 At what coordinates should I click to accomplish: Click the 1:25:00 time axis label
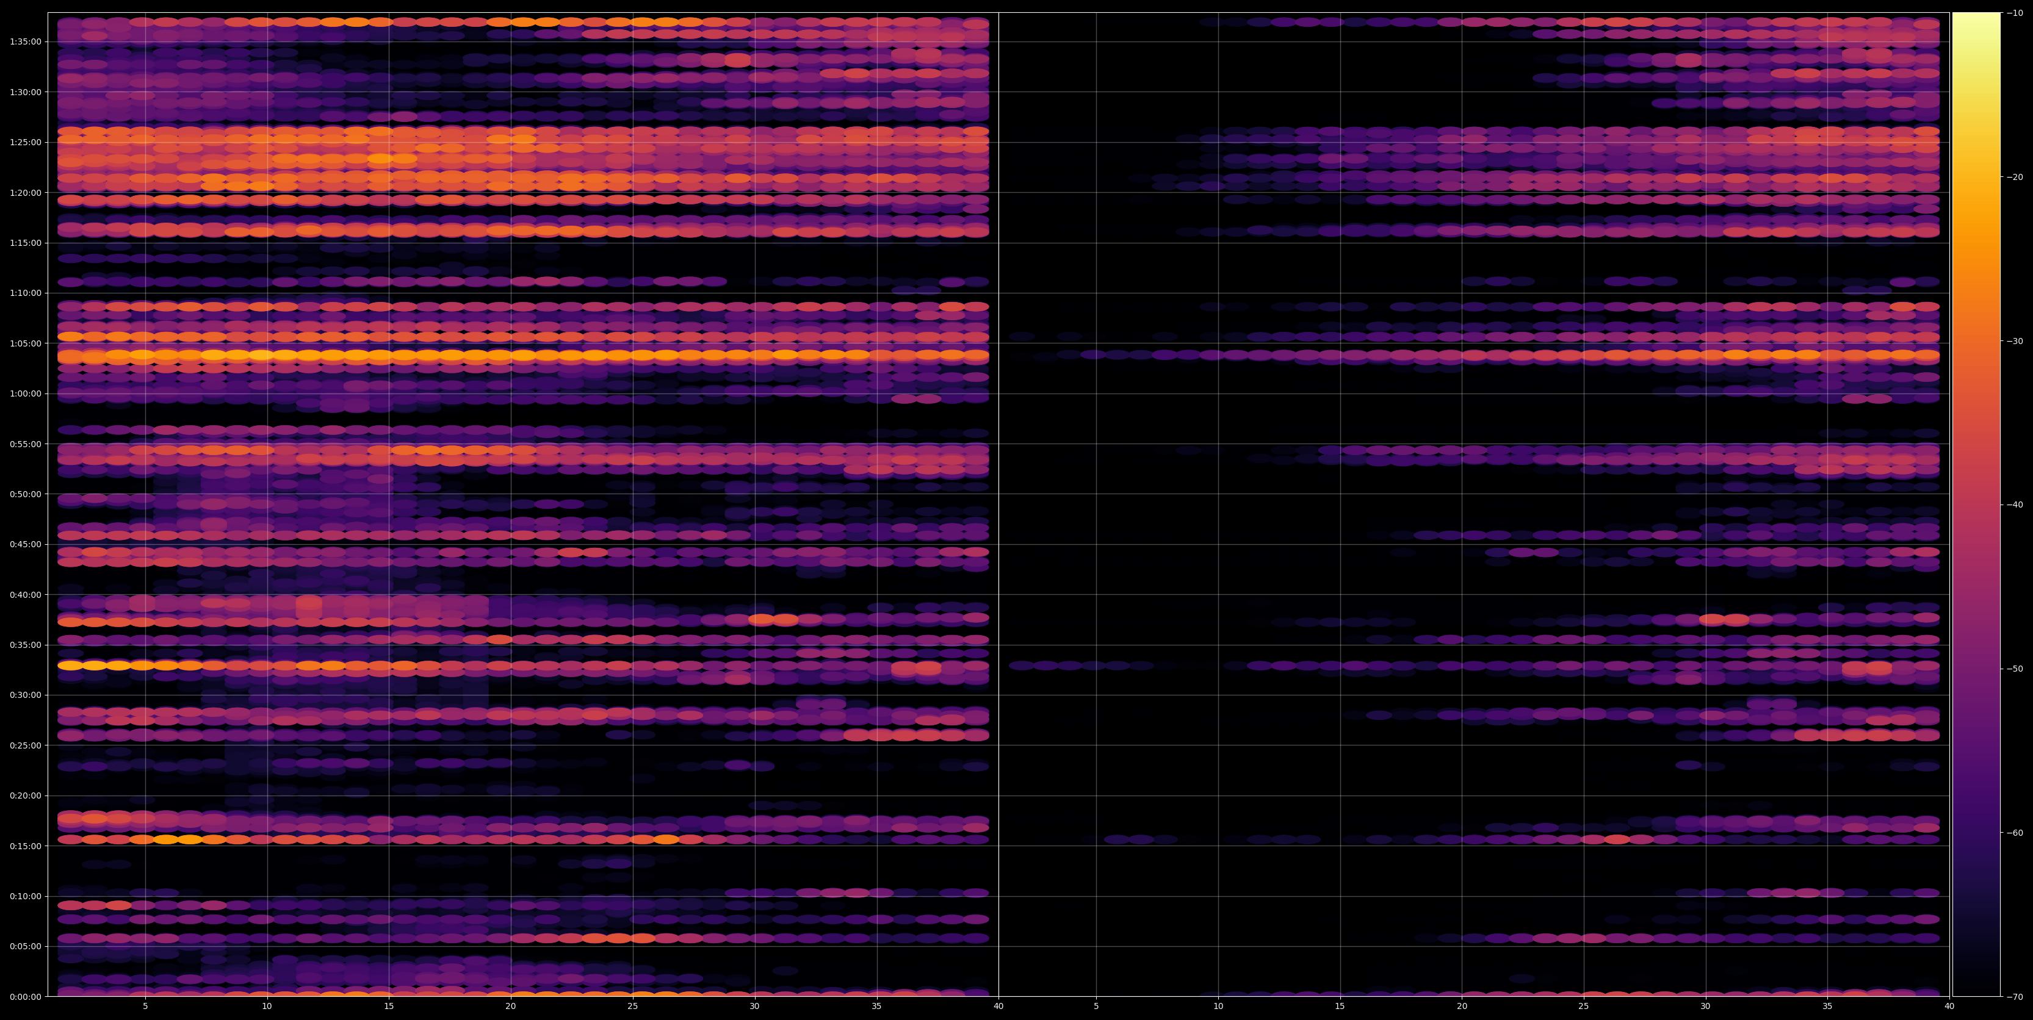point(25,142)
